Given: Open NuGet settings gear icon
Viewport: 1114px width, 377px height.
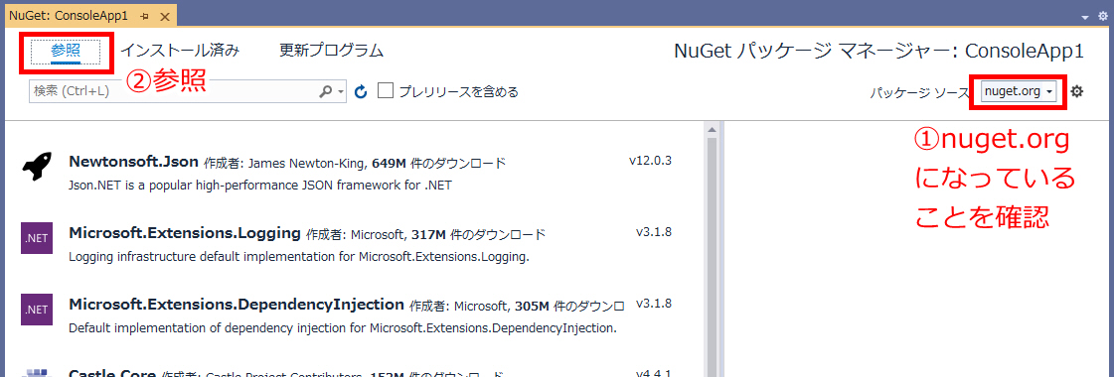Looking at the screenshot, I should [x=1077, y=91].
